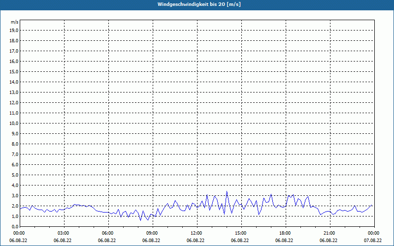Click the 18,0 y-axis label

point(14,41)
